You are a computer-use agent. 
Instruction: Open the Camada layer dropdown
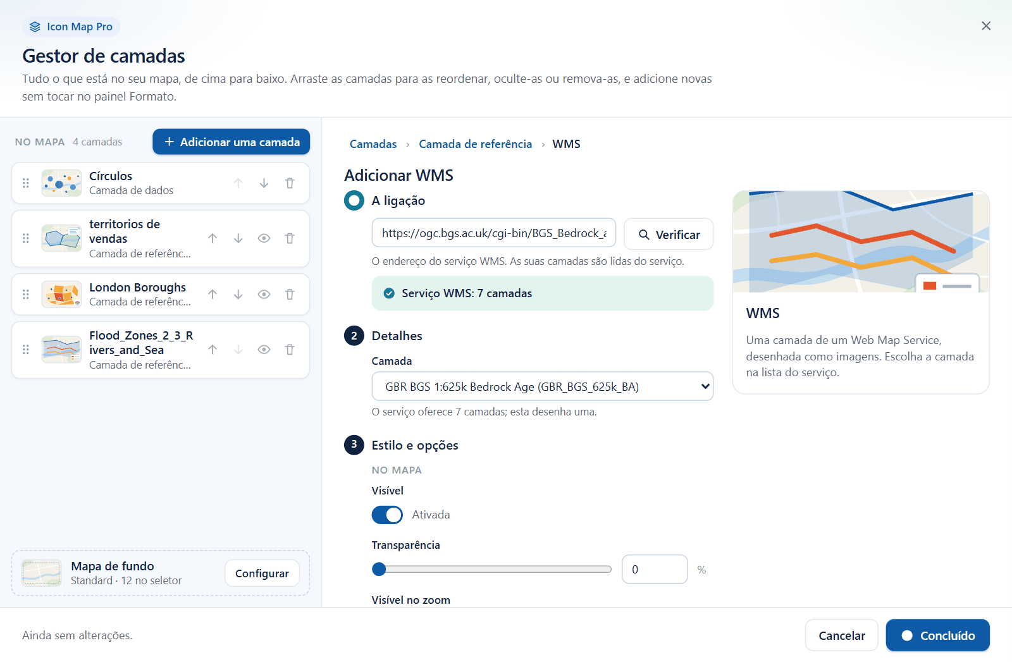pyautogui.click(x=543, y=386)
